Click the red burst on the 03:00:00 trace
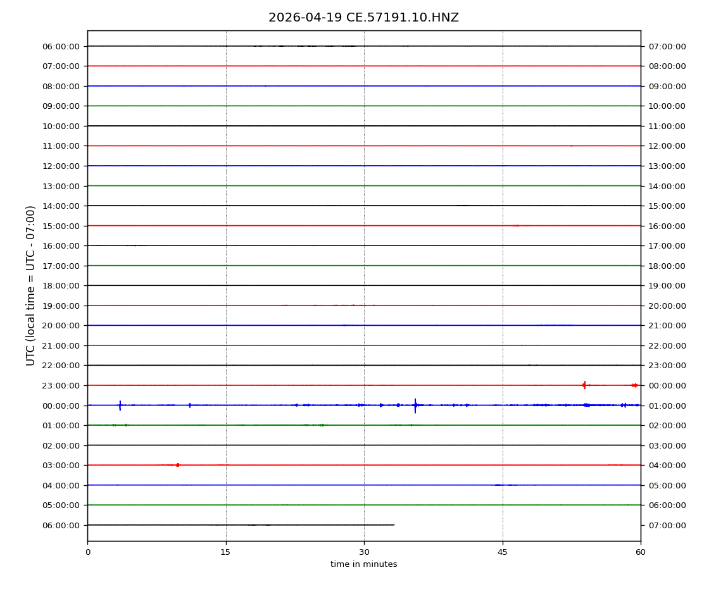728x601 pixels. click(177, 465)
